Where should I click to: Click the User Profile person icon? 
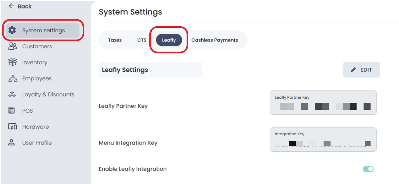pyautogui.click(x=12, y=142)
